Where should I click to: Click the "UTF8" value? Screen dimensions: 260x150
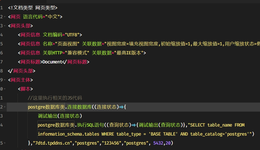[x=72, y=35]
